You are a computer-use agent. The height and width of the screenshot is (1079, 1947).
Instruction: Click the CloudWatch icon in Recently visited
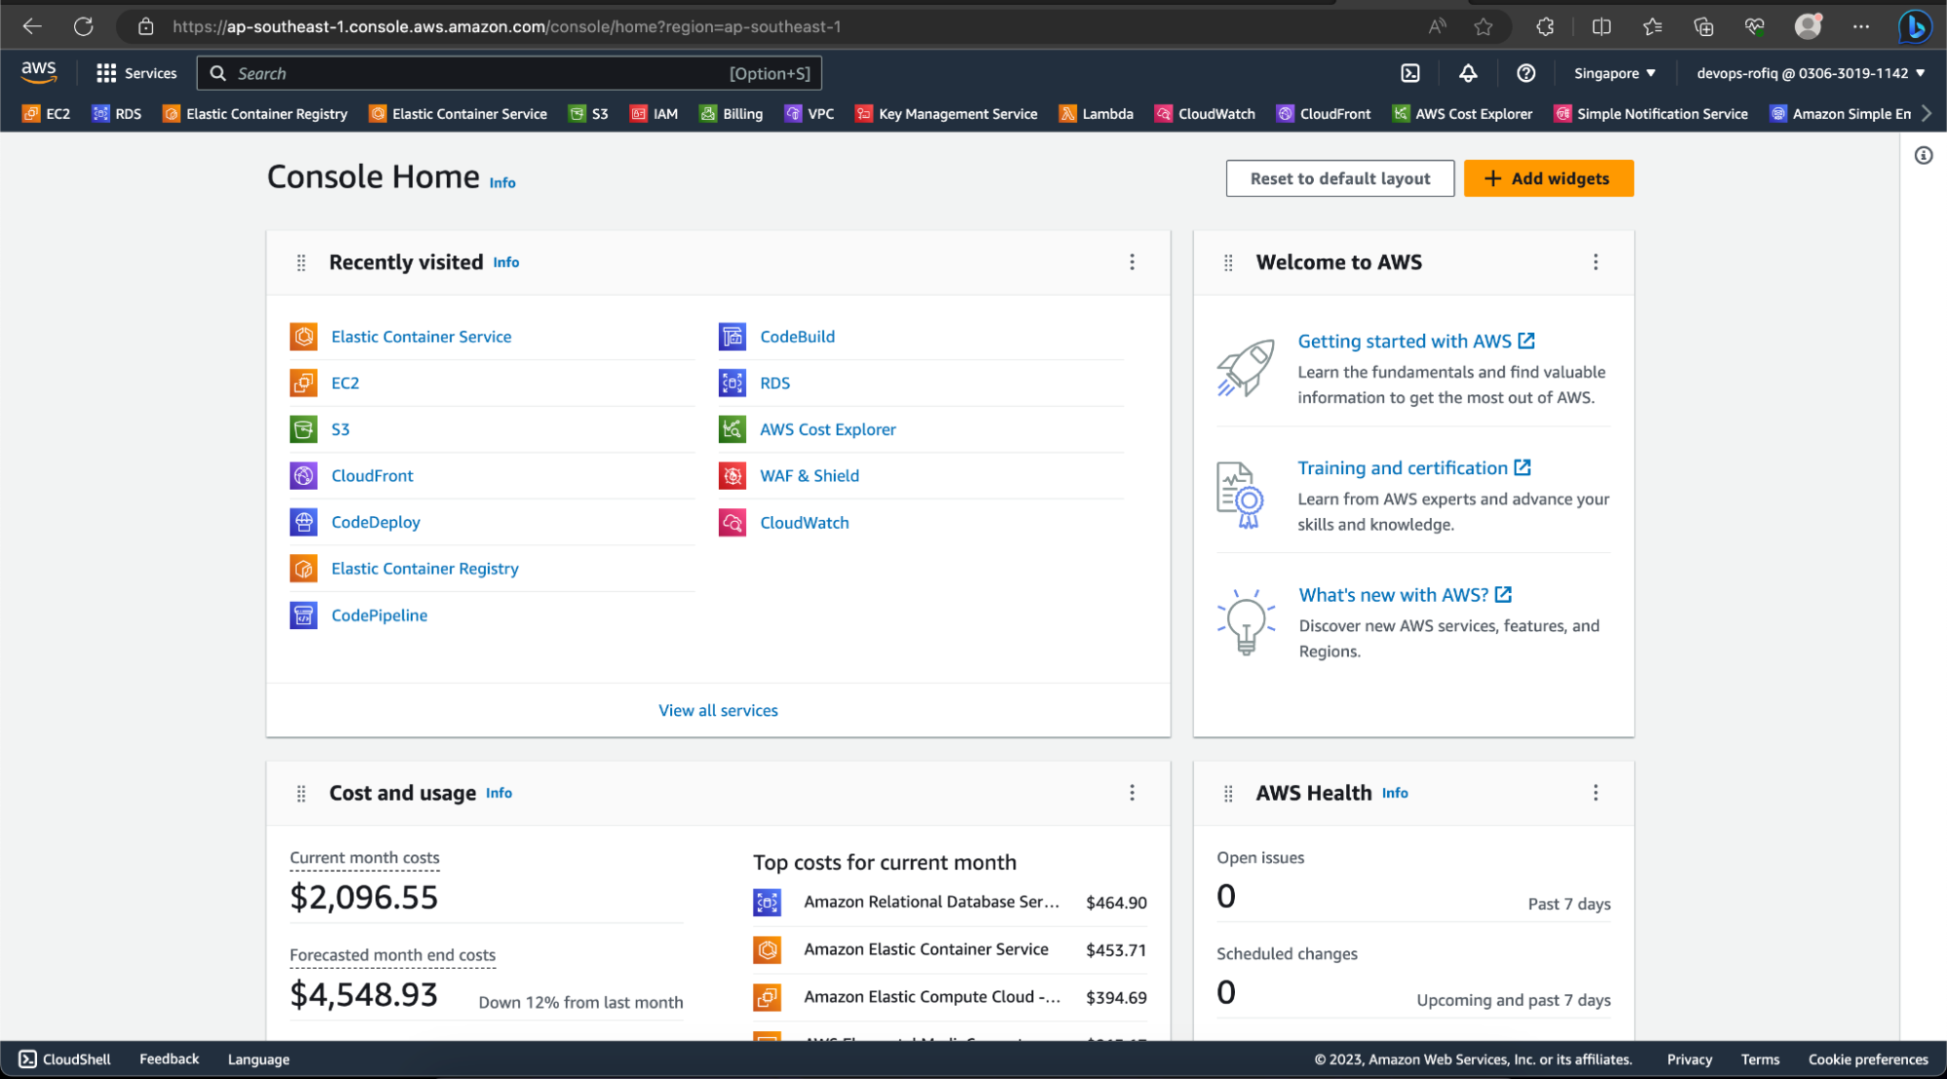[732, 523]
